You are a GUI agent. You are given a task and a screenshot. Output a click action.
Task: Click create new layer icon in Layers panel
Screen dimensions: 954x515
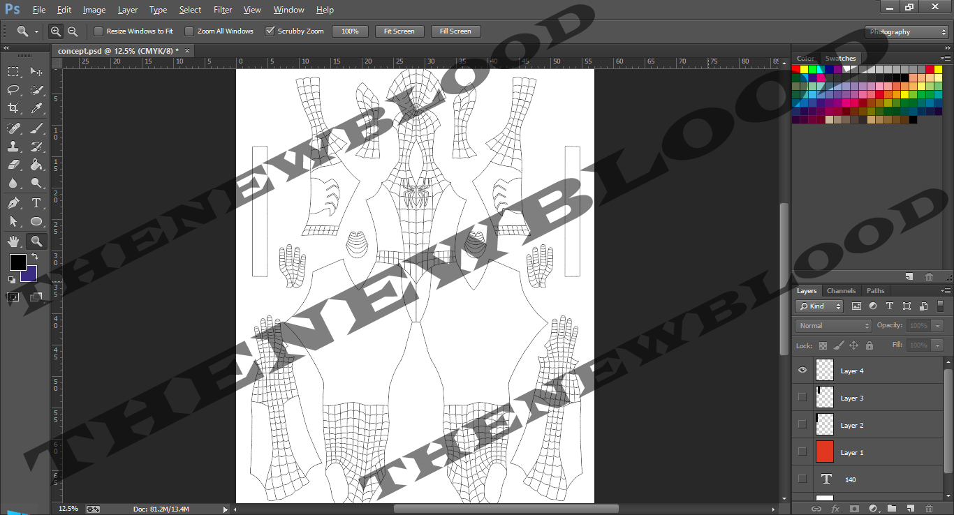(910, 509)
